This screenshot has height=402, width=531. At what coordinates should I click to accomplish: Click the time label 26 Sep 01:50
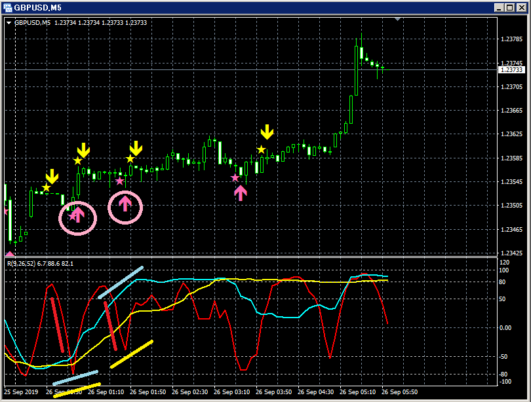[147, 392]
